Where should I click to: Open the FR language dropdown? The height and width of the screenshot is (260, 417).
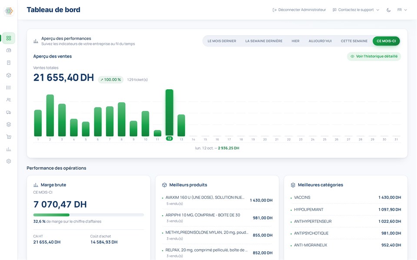402,10
